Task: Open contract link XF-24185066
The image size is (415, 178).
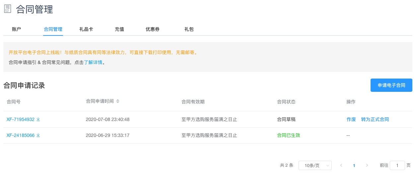Action: point(21,135)
